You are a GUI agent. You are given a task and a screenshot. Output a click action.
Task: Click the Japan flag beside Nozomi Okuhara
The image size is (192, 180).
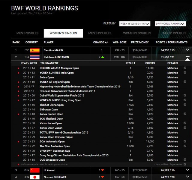tap(35, 177)
